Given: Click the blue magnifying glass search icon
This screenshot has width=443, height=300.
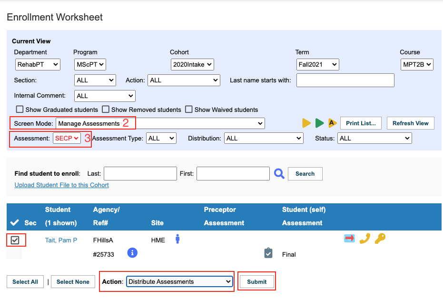Looking at the screenshot, I should point(279,174).
